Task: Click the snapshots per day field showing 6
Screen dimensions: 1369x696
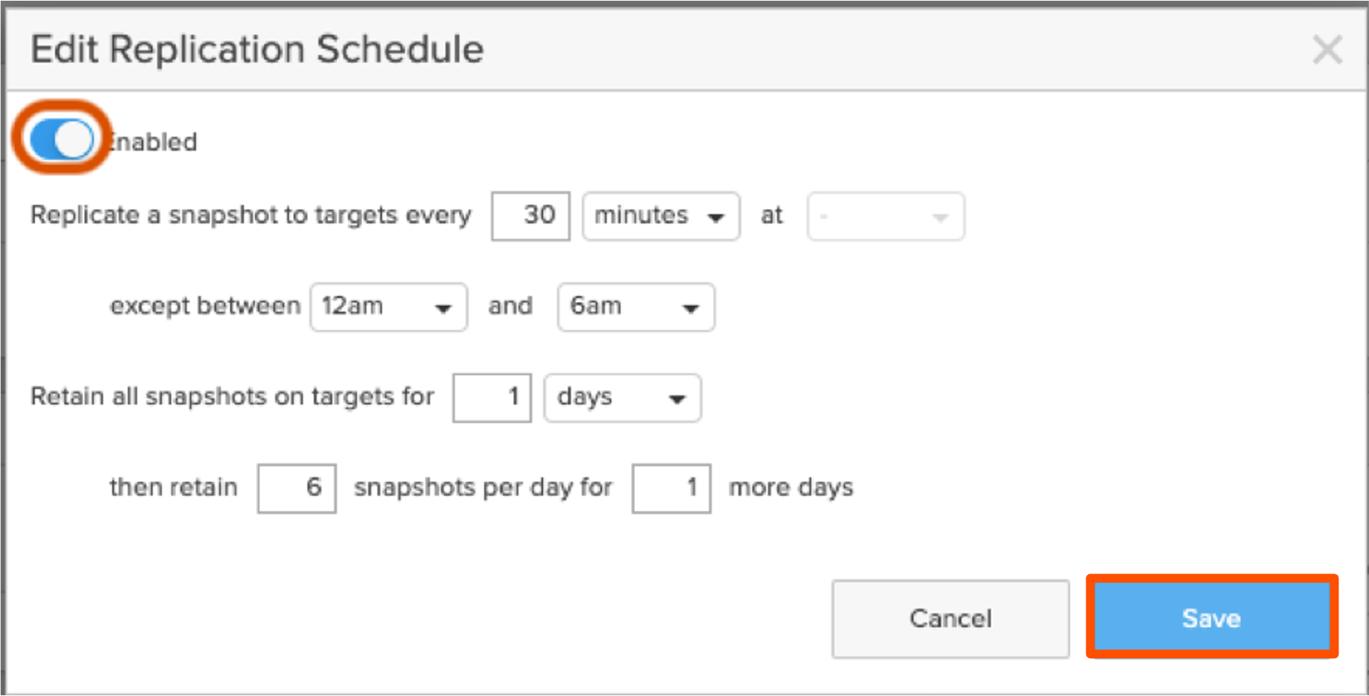Action: 297,488
